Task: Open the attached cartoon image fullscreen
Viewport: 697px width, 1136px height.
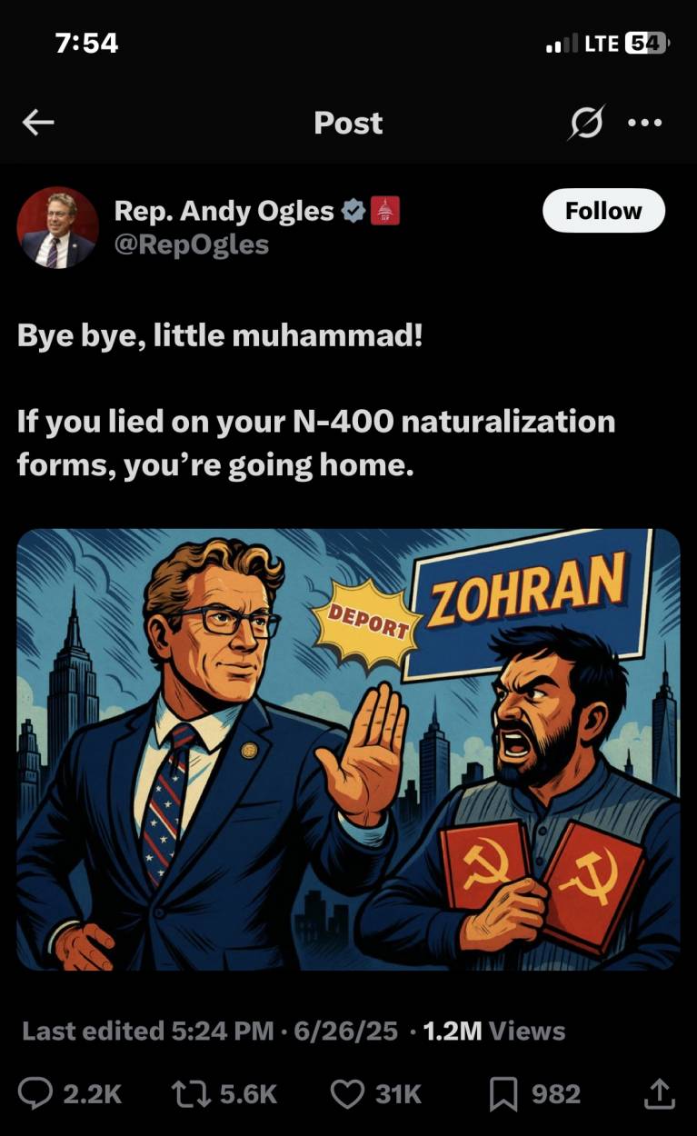Action: coord(348,750)
